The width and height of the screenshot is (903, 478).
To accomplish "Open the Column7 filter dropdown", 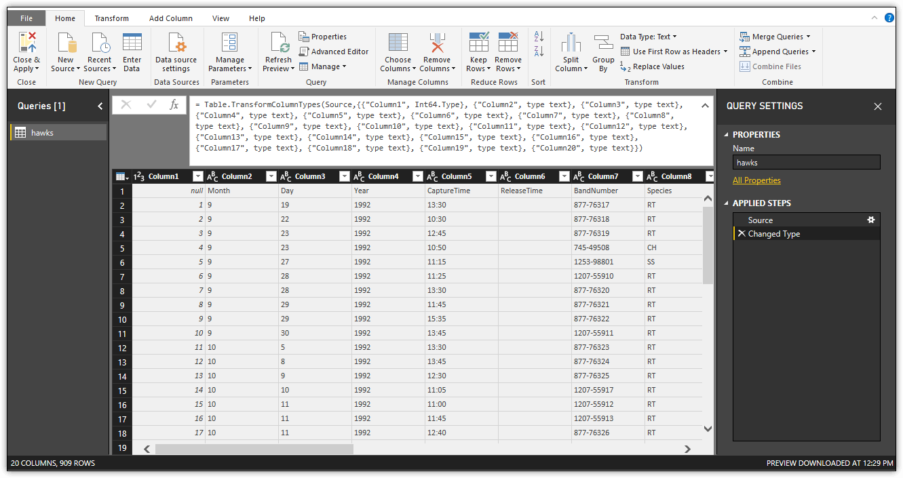I will click(x=637, y=176).
